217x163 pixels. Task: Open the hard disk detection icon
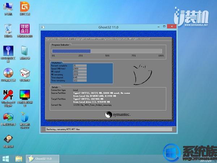[8, 139]
